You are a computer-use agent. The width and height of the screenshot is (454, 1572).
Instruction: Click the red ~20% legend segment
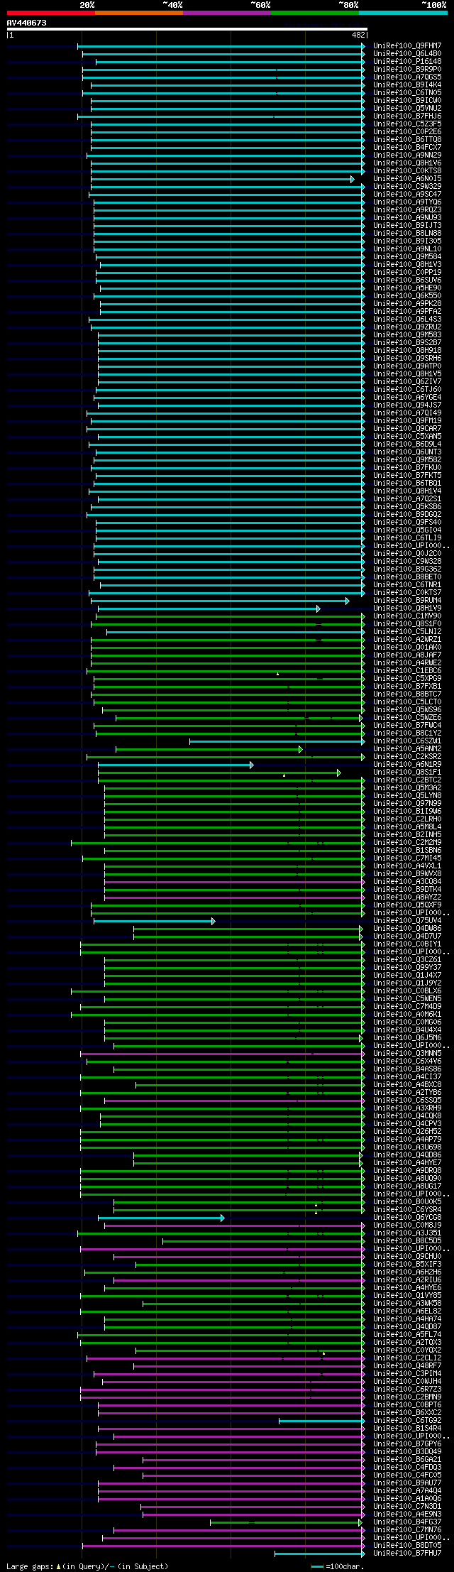coord(51,13)
